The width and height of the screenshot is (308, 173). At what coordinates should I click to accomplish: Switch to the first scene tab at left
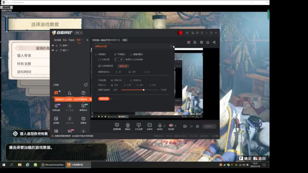(x=57, y=40)
